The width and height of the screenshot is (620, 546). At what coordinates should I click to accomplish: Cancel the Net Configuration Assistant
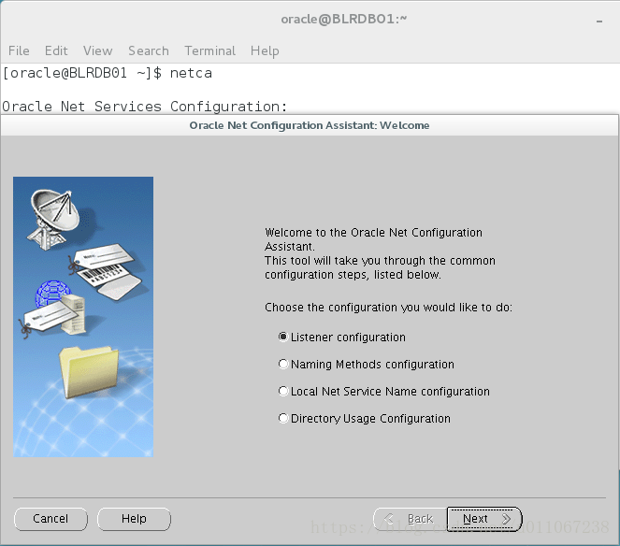(50, 519)
